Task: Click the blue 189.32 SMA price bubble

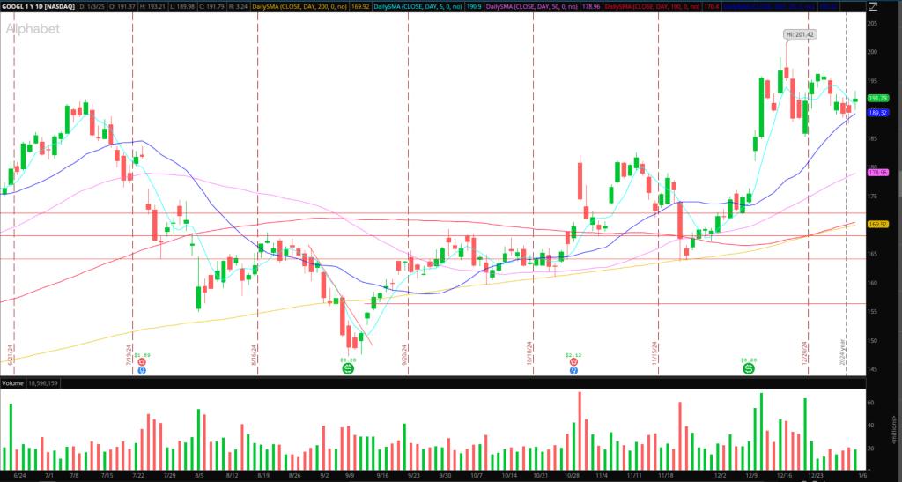Action: coord(878,114)
